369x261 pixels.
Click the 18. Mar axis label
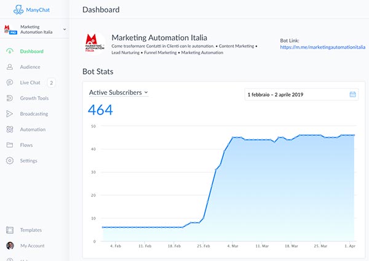292,246
